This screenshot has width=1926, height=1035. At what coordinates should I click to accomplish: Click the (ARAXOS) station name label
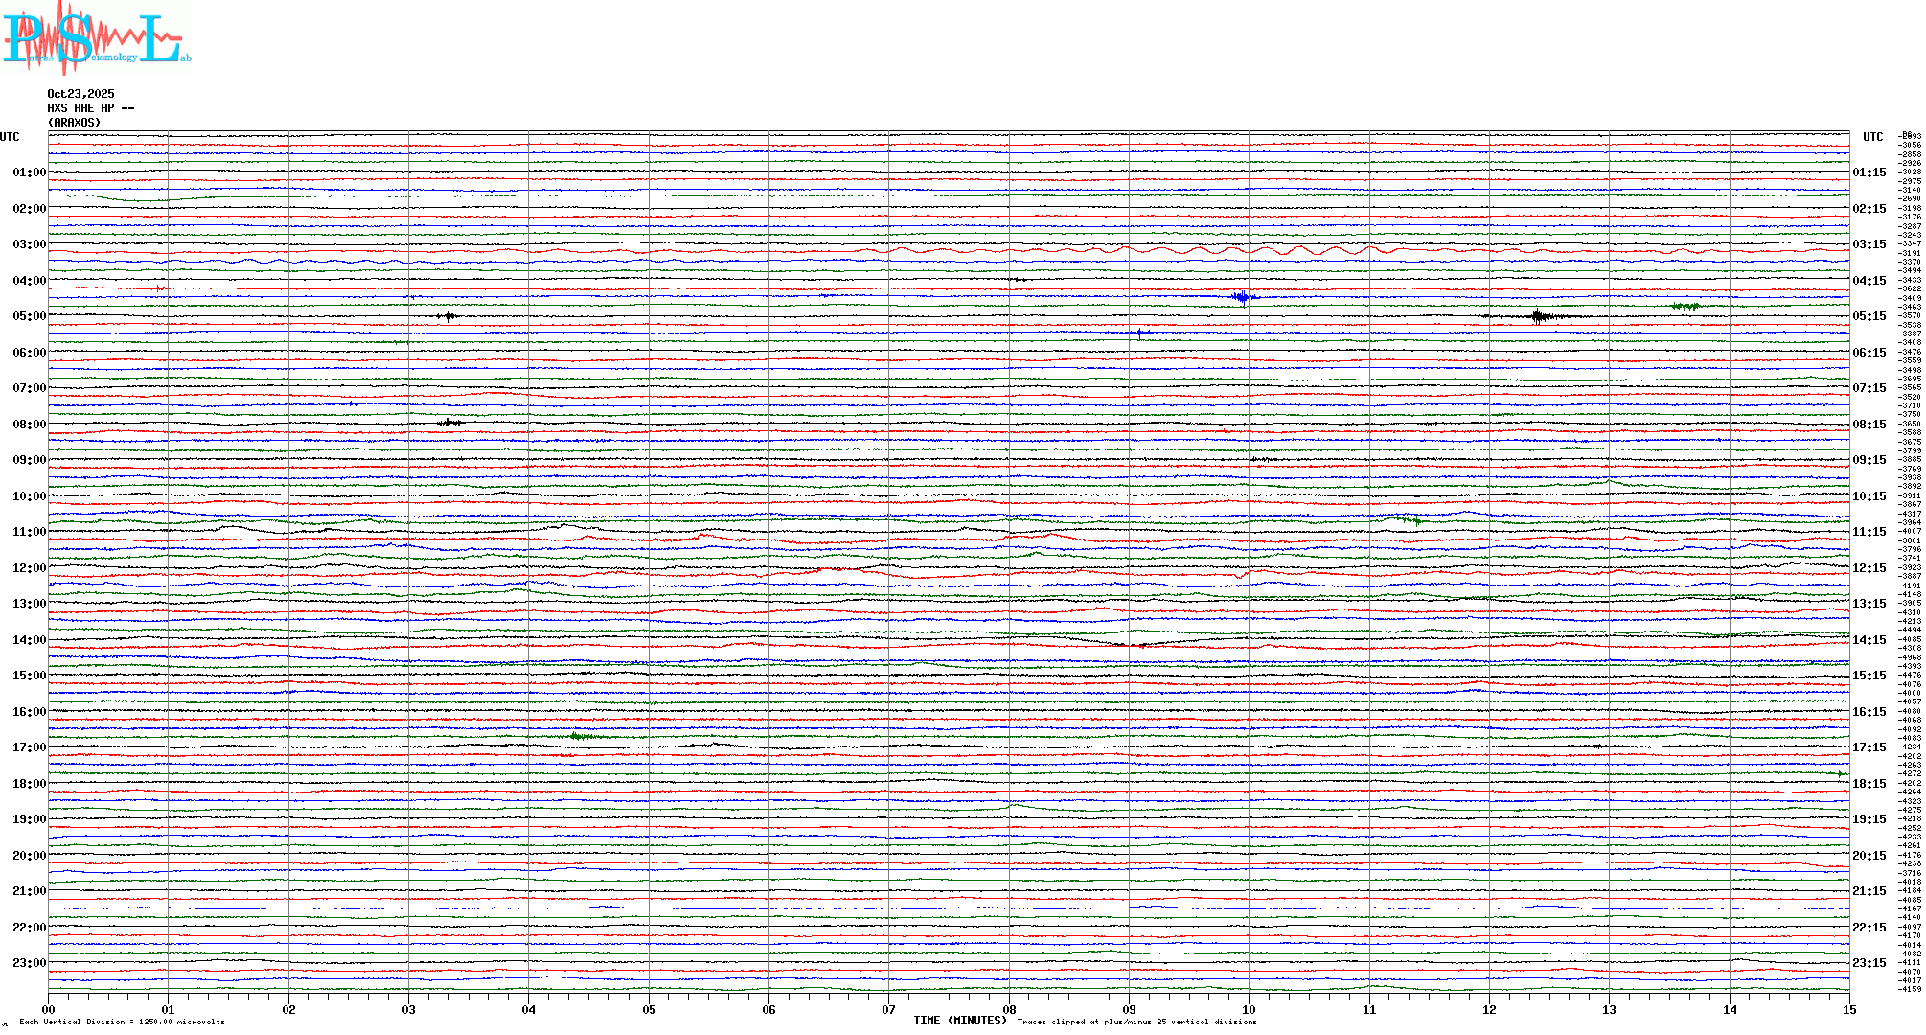coord(74,123)
